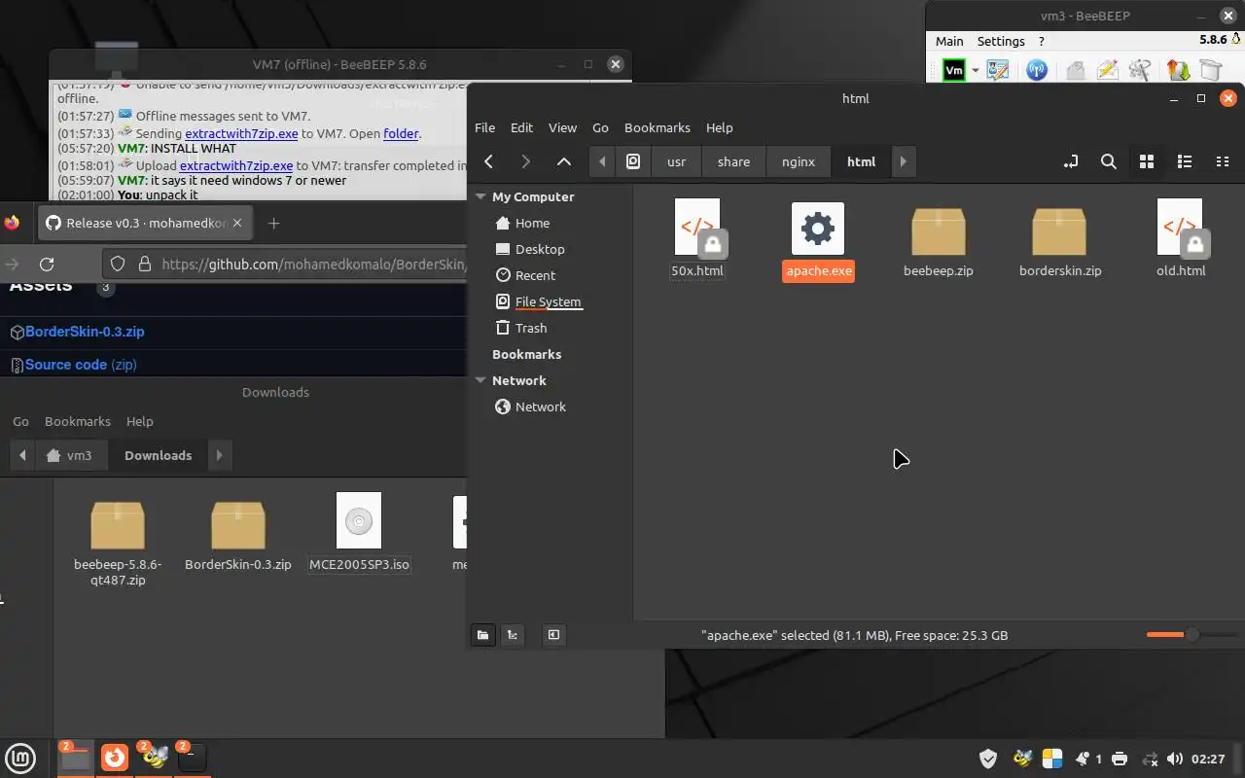This screenshot has width=1245, height=778.
Task: Hide the sidebar in html window
Action: click(553, 635)
